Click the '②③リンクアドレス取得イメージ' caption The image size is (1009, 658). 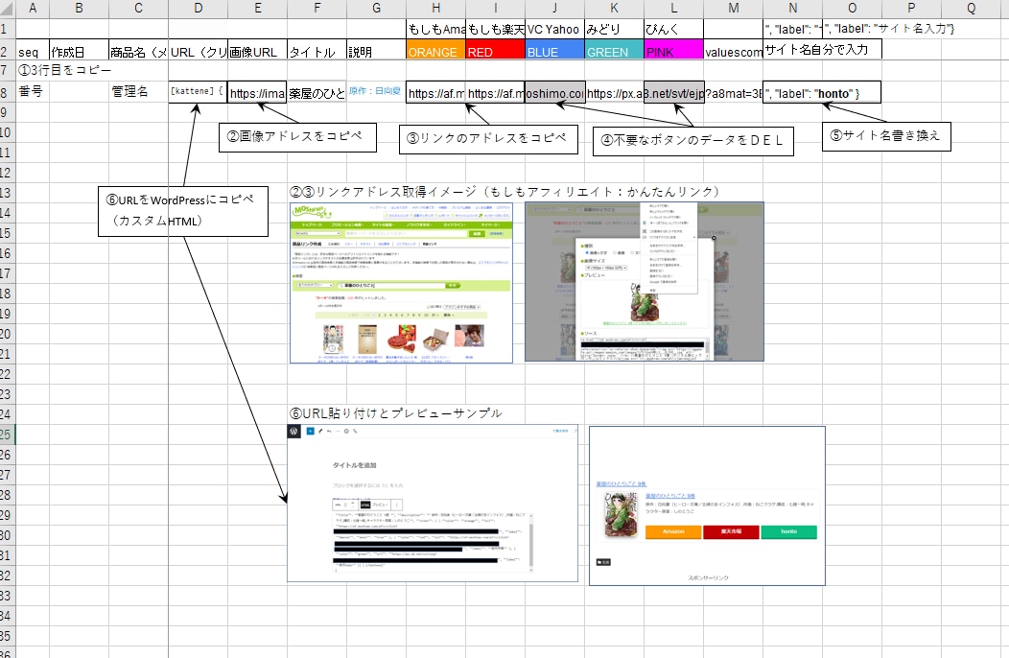pyautogui.click(x=504, y=192)
